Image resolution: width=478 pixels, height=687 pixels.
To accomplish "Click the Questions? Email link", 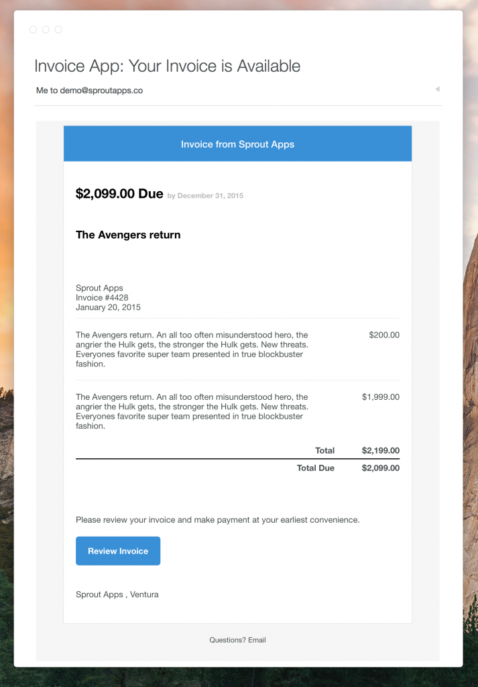I will click(237, 639).
